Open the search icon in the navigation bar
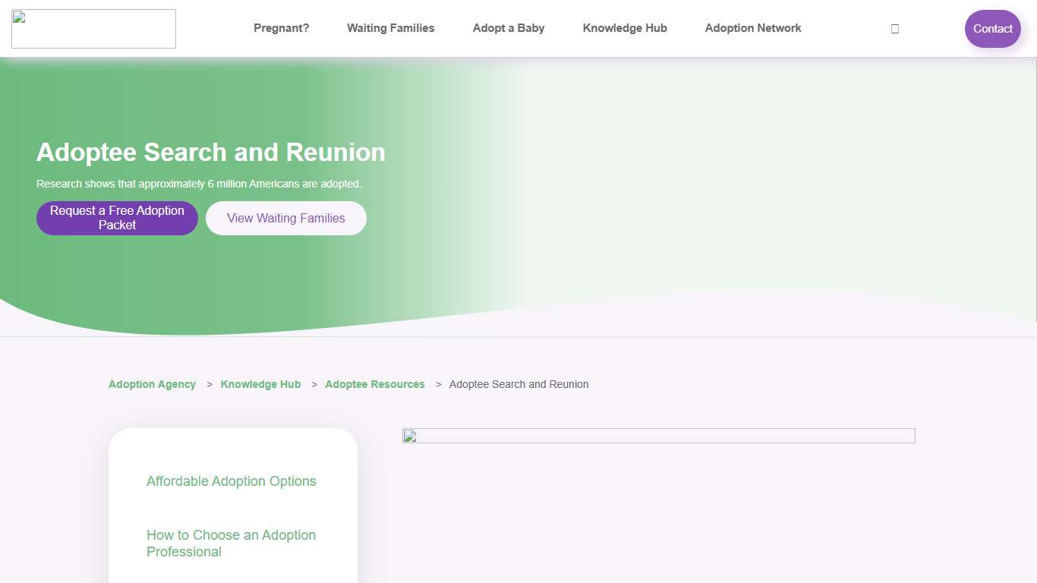The image size is (1037, 583). point(894,28)
